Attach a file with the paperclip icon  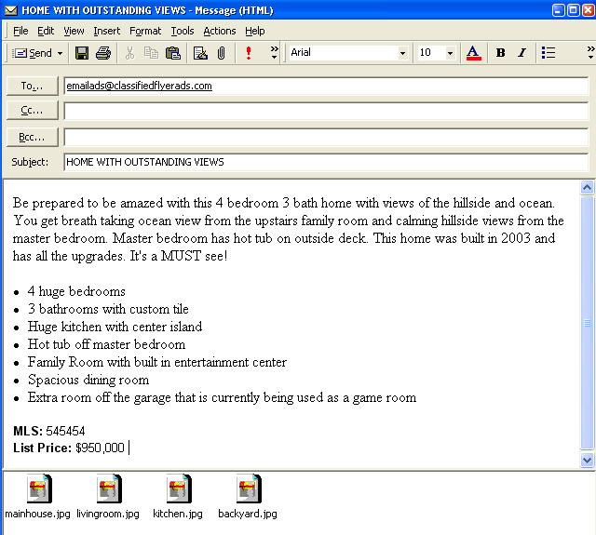[x=222, y=53]
